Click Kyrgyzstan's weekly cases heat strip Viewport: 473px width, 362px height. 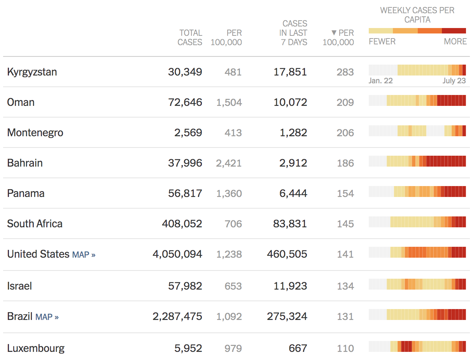tap(417, 70)
